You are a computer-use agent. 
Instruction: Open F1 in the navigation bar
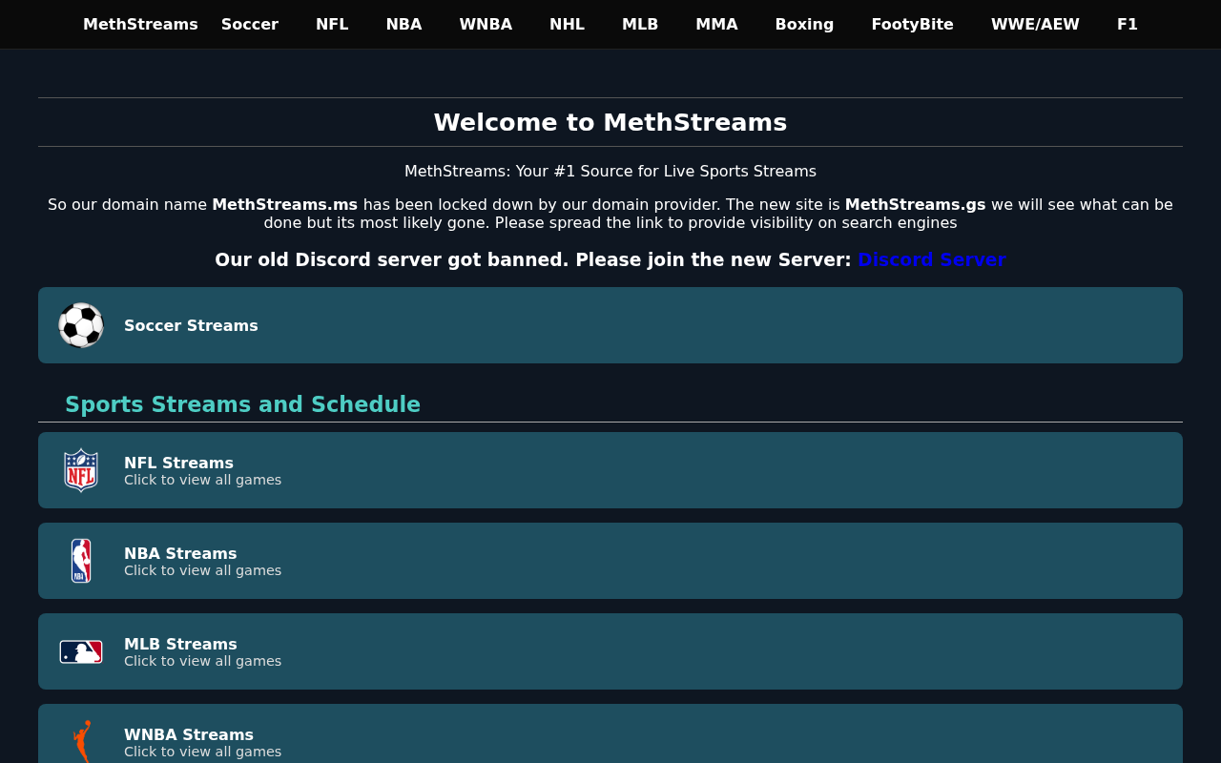tap(1128, 25)
